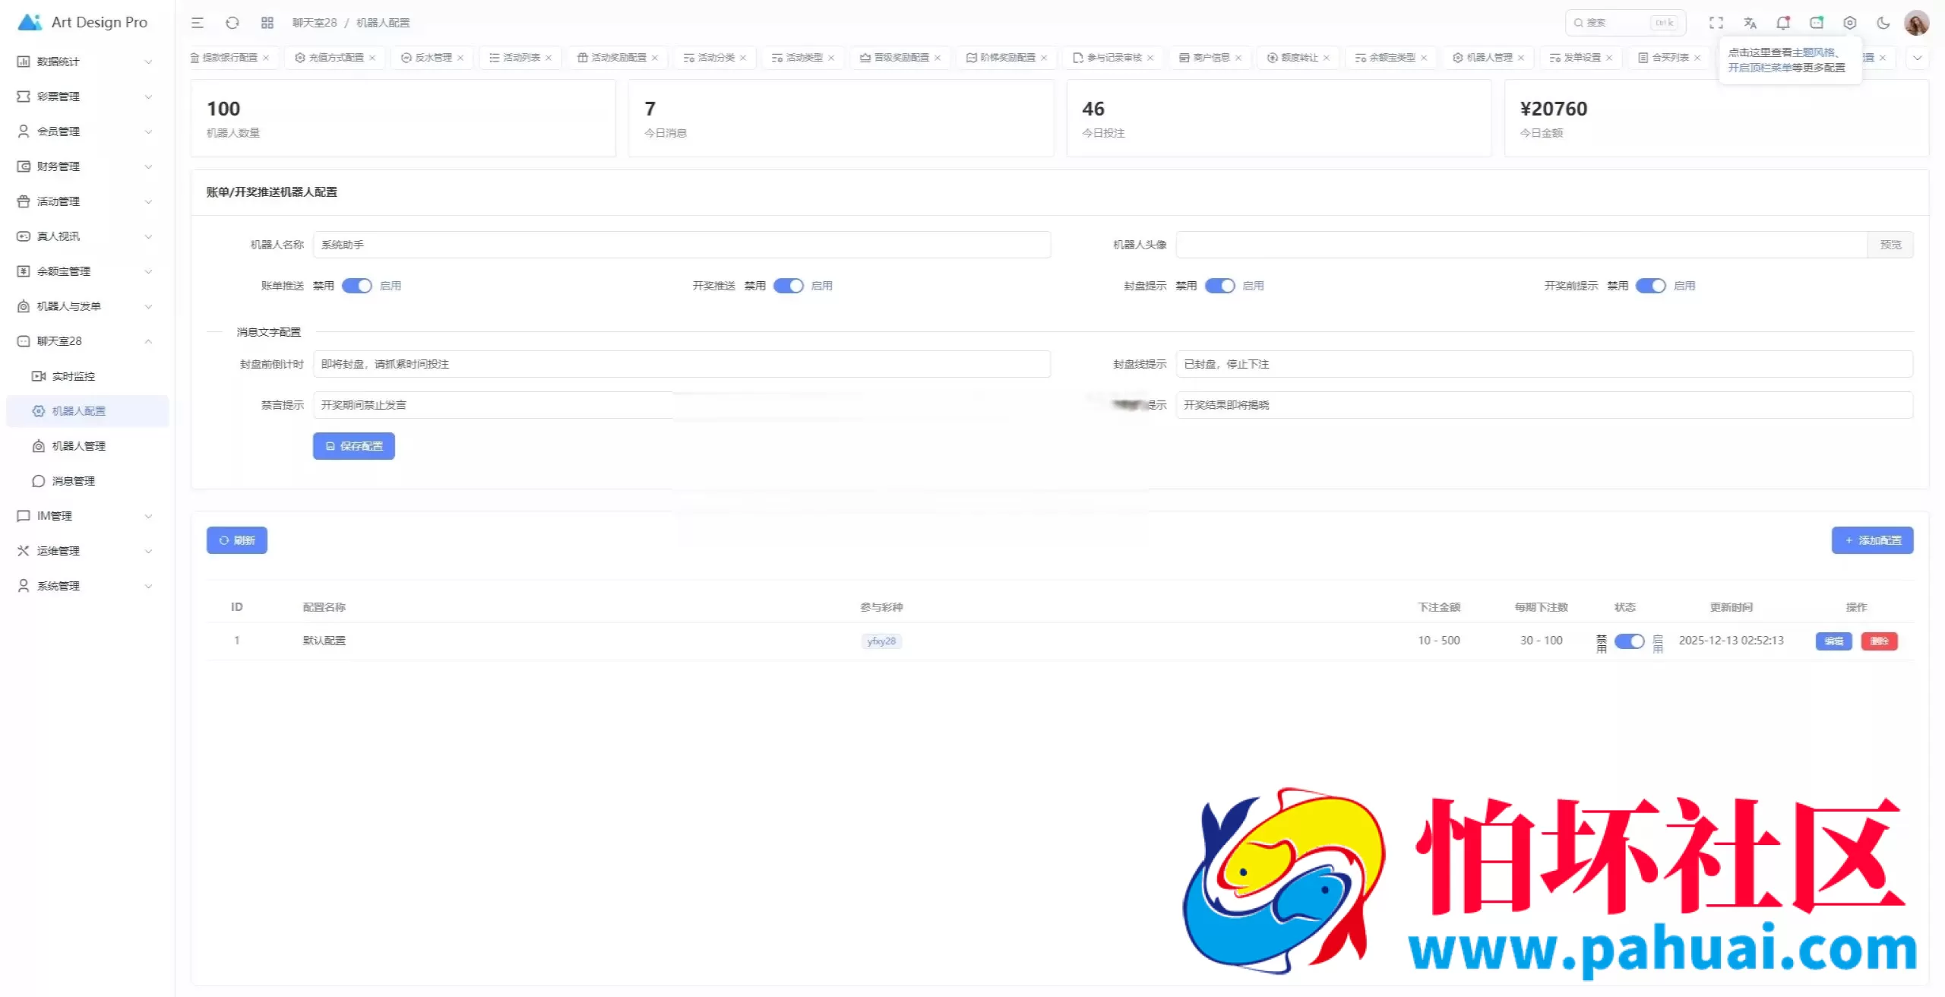Close the 商户信息 tab
This screenshot has width=1945, height=997.
click(x=1238, y=58)
